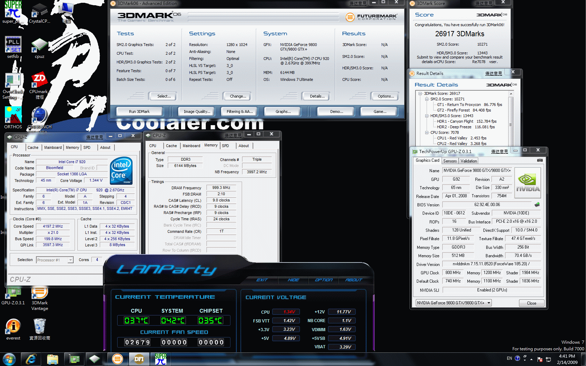Open the Recycle Bin icon

point(39,329)
